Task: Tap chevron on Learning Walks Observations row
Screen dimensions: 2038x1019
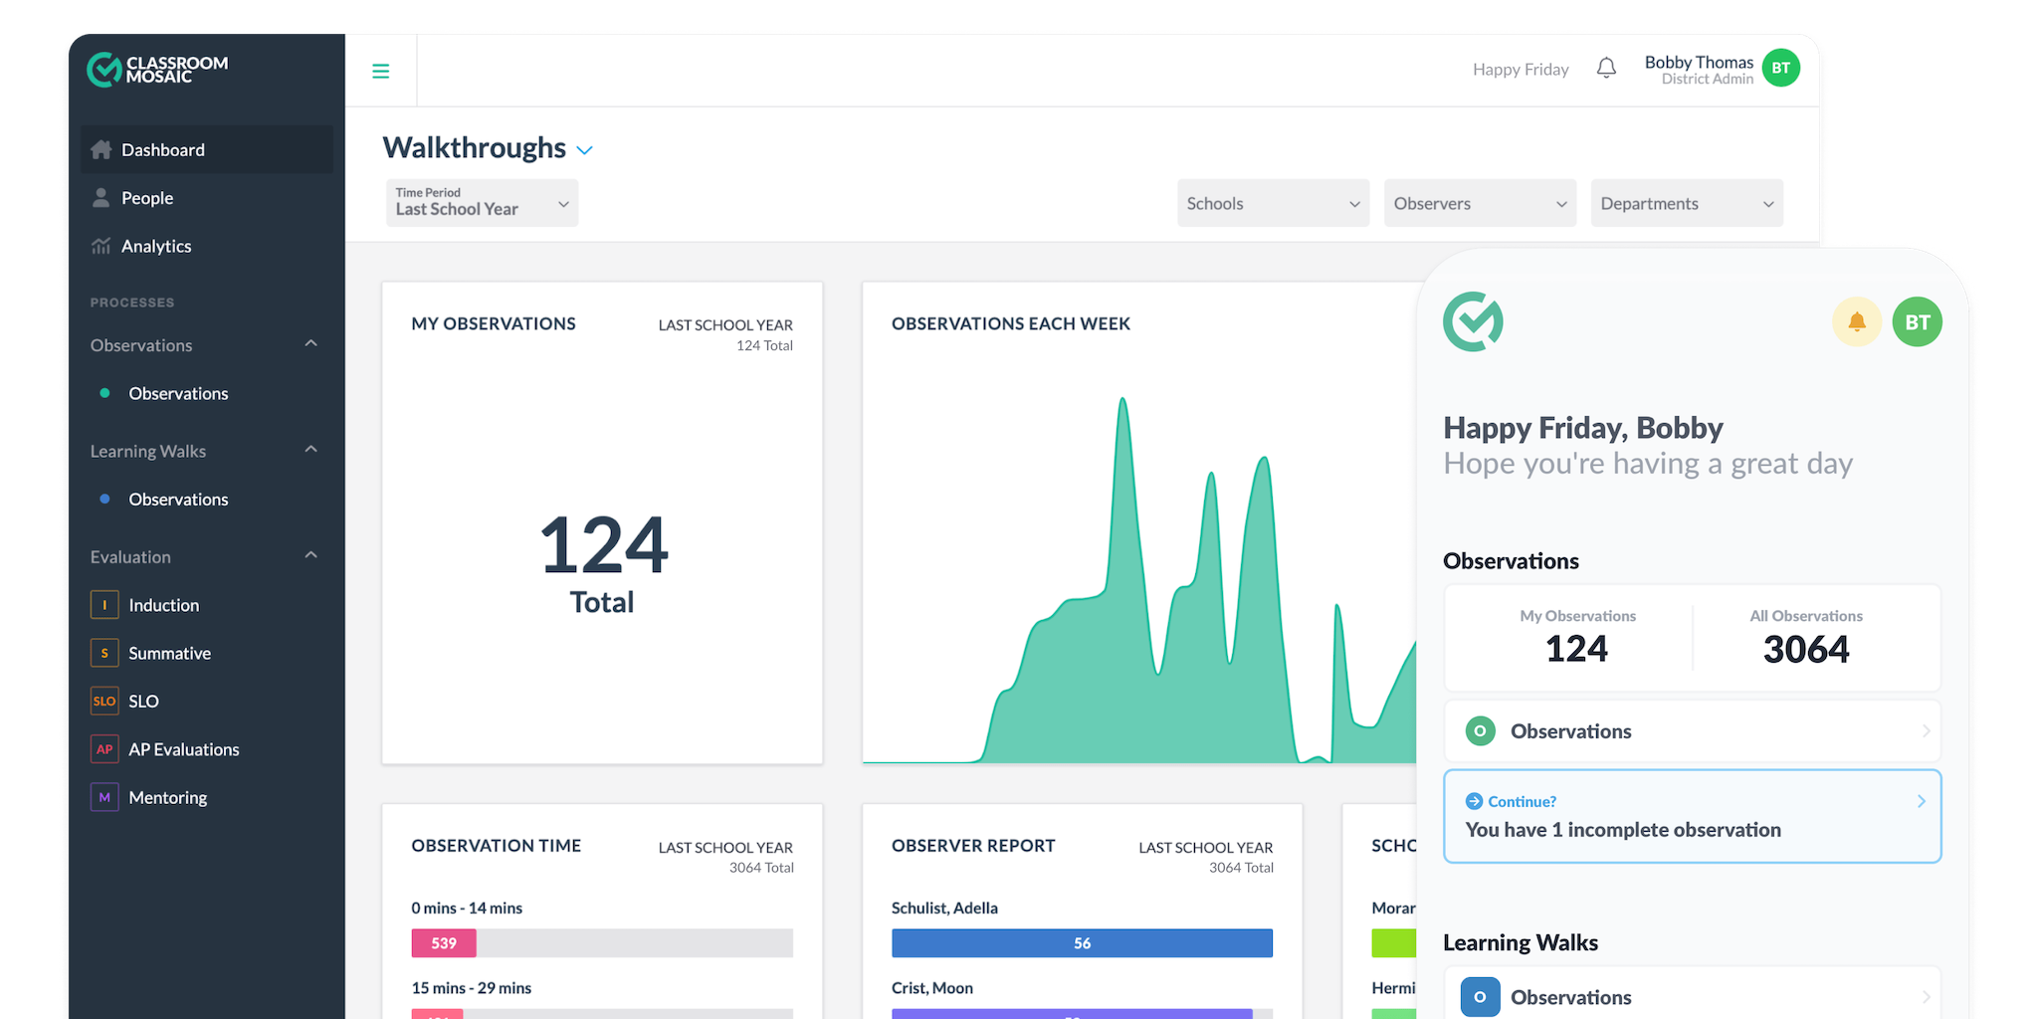Action: tap(1926, 997)
